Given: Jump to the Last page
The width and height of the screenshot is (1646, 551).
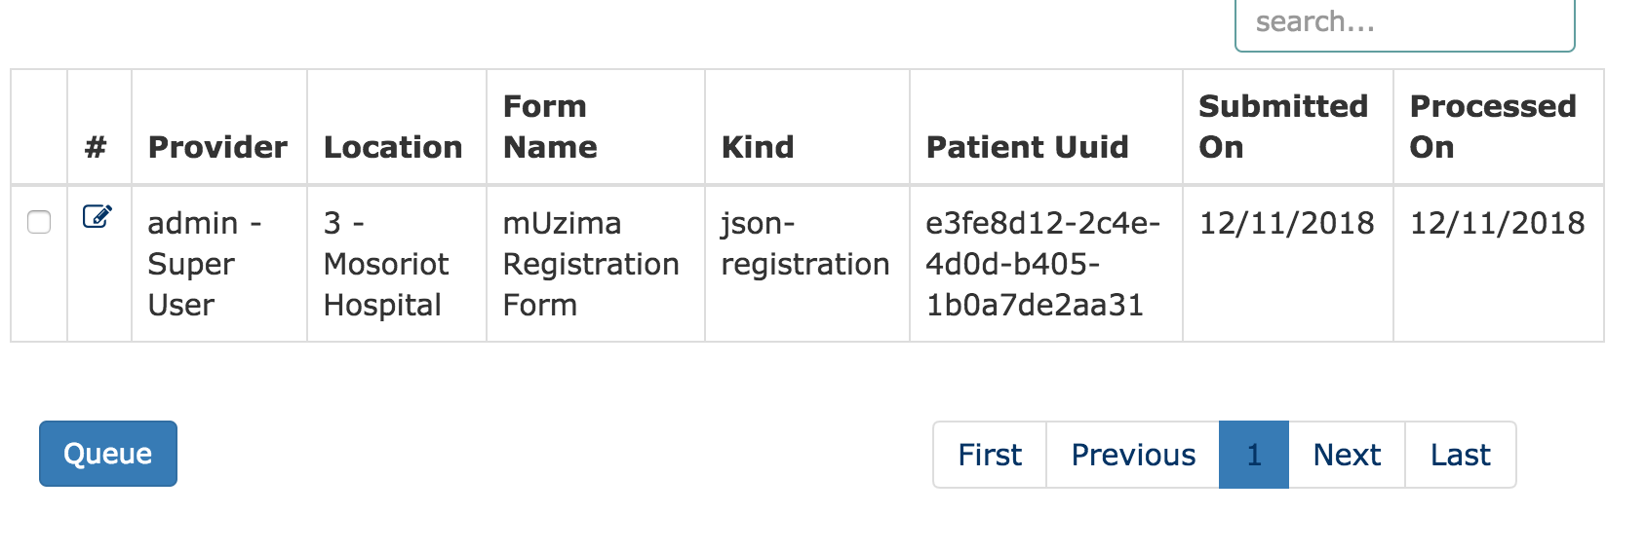Looking at the screenshot, I should click(1461, 455).
